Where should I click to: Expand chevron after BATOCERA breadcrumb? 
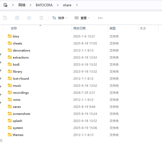(x=58, y=5)
